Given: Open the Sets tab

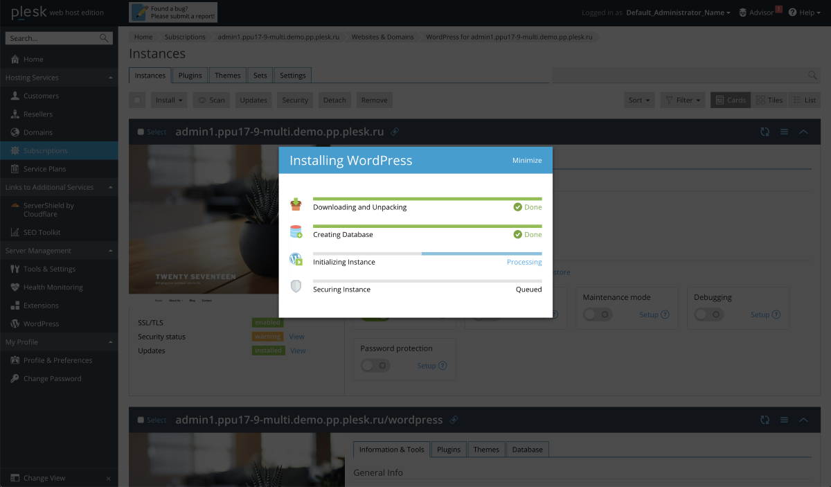Looking at the screenshot, I should (x=260, y=76).
